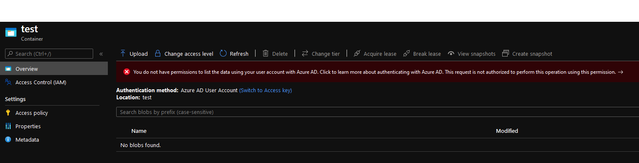
Task: Click the Refresh button label
Action: tap(239, 54)
